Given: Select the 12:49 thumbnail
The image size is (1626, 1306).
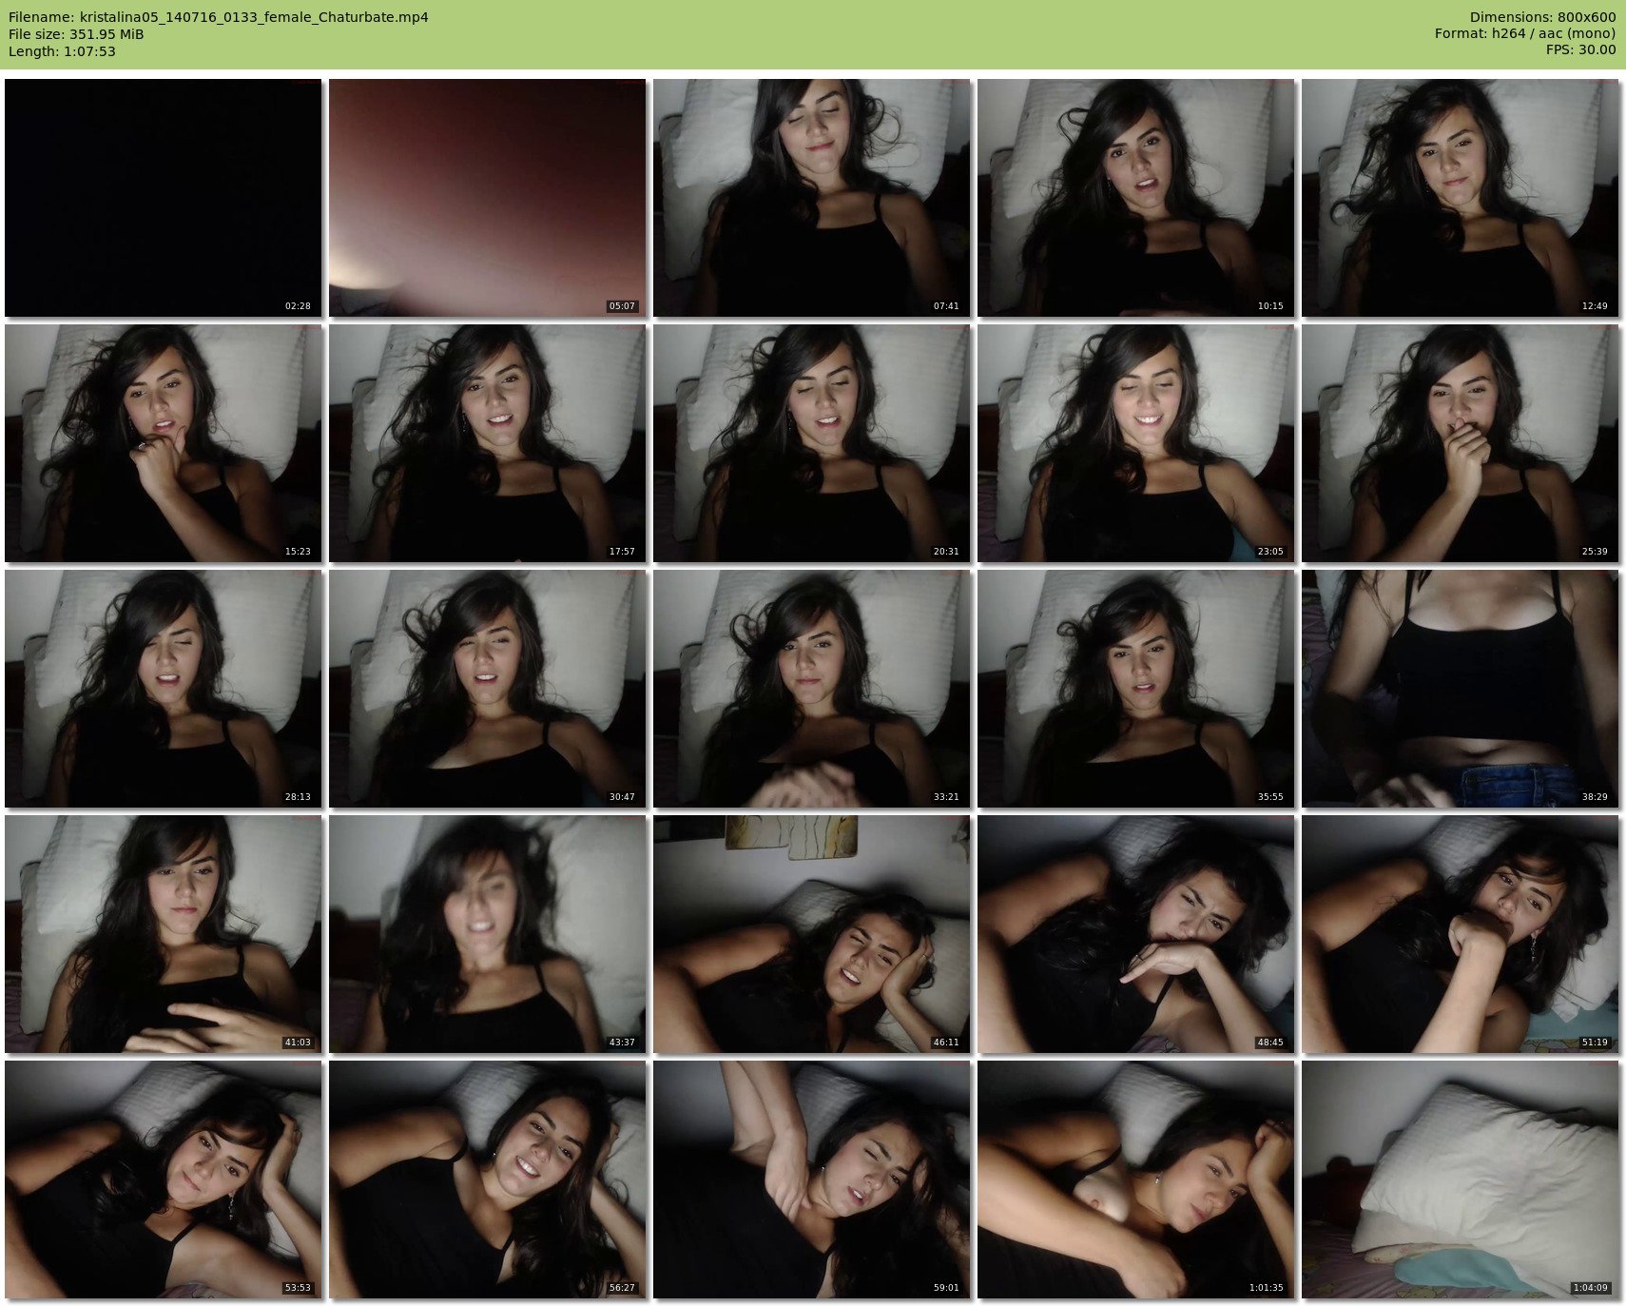Looking at the screenshot, I should (1461, 198).
